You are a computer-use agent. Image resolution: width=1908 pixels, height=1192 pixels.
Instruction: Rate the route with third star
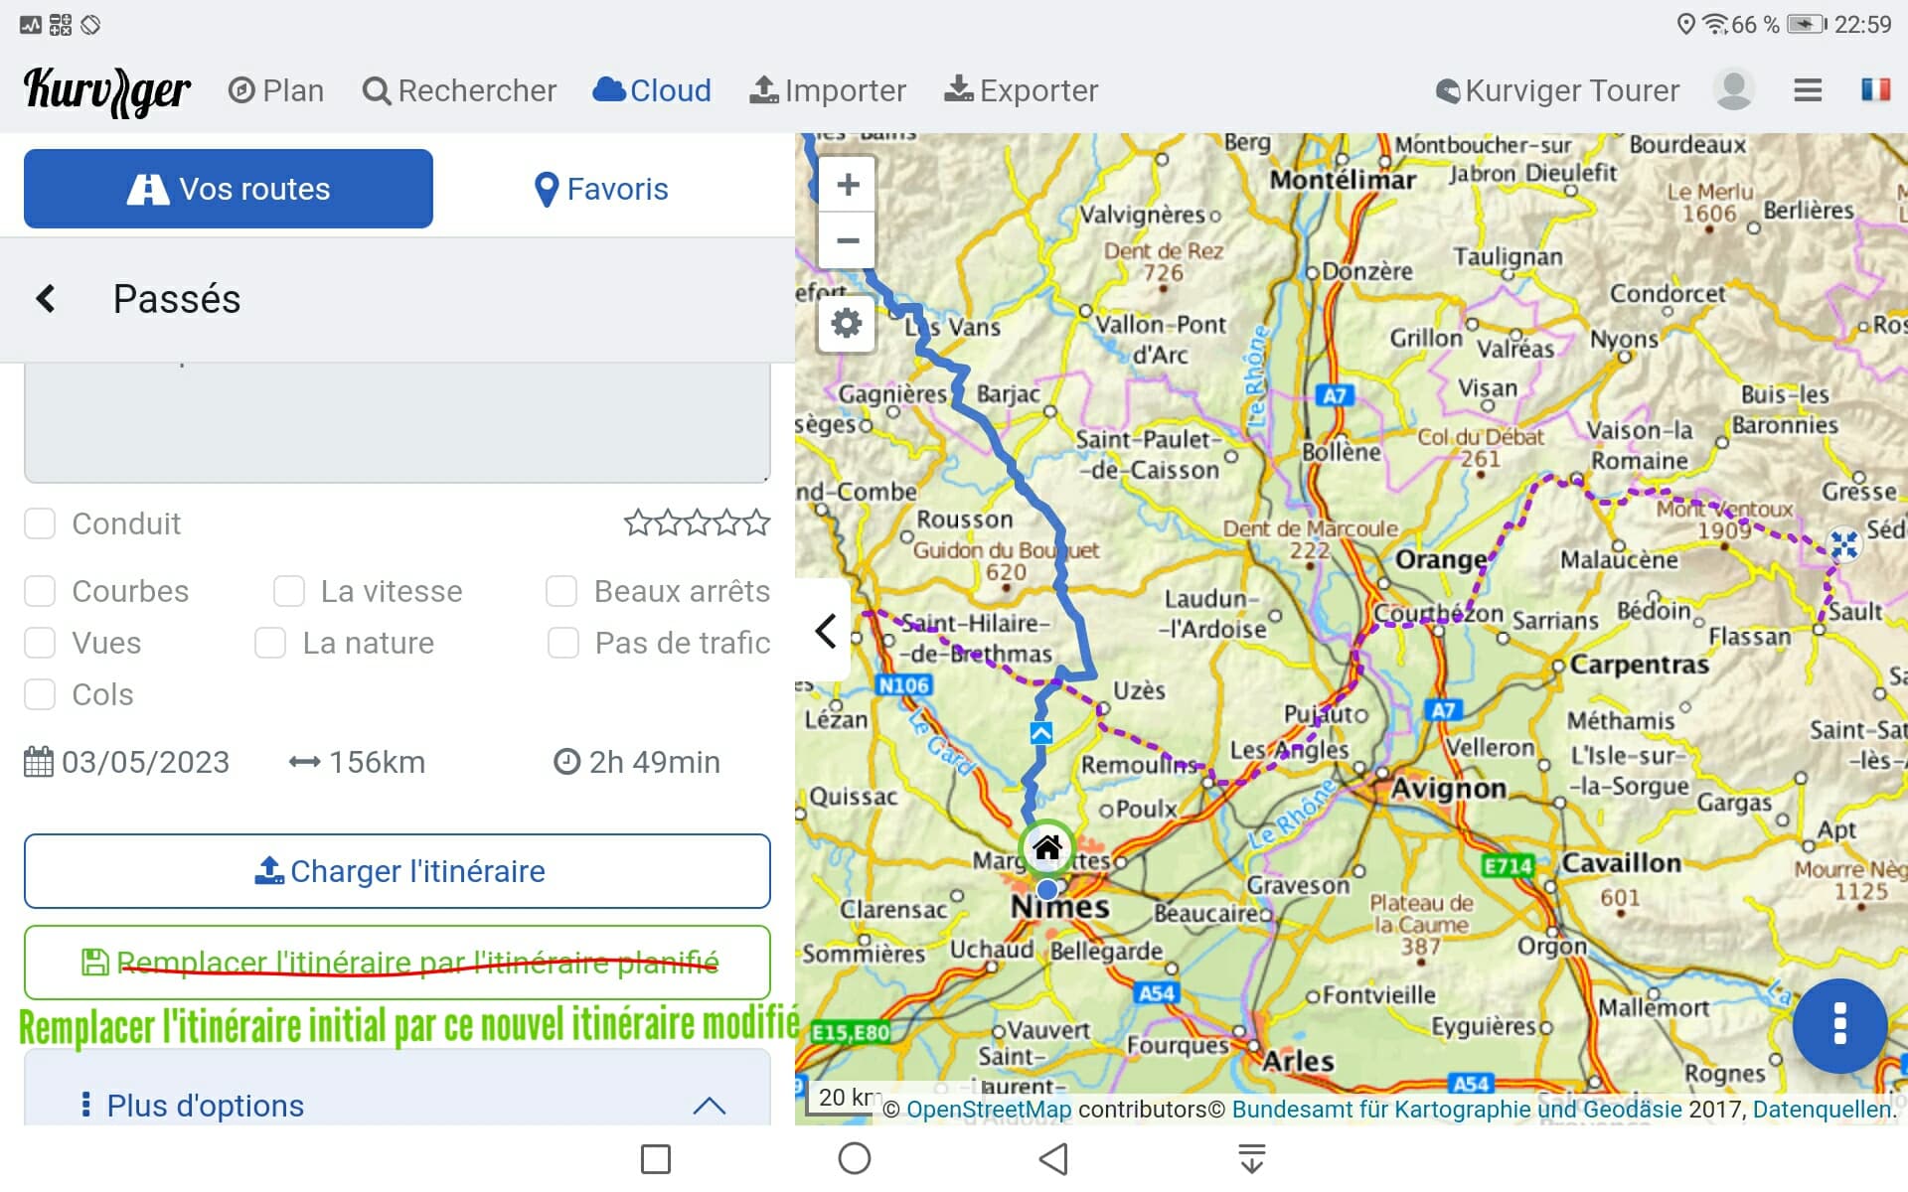[698, 522]
